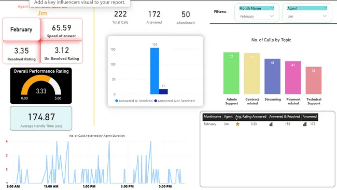337x190 pixels.
Task: Sort by the Monthname column header
Action: 213,117
